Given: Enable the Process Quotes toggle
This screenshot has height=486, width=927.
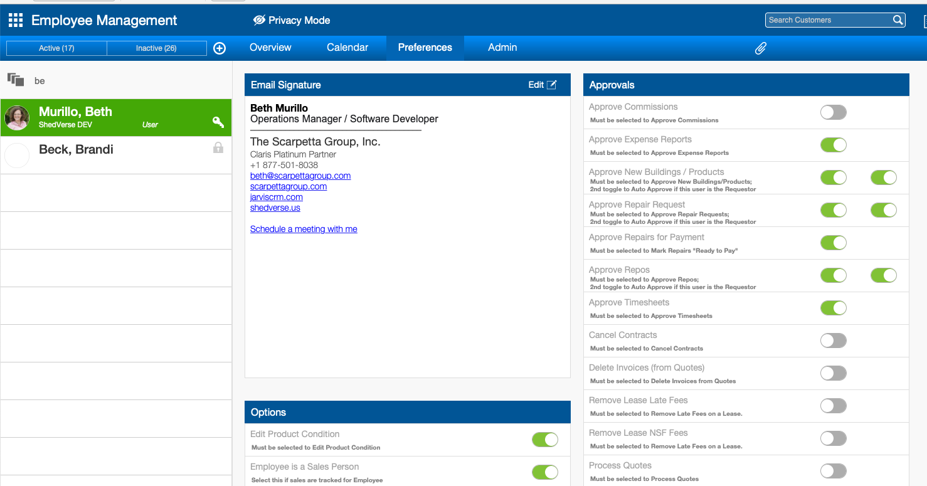Looking at the screenshot, I should point(834,471).
